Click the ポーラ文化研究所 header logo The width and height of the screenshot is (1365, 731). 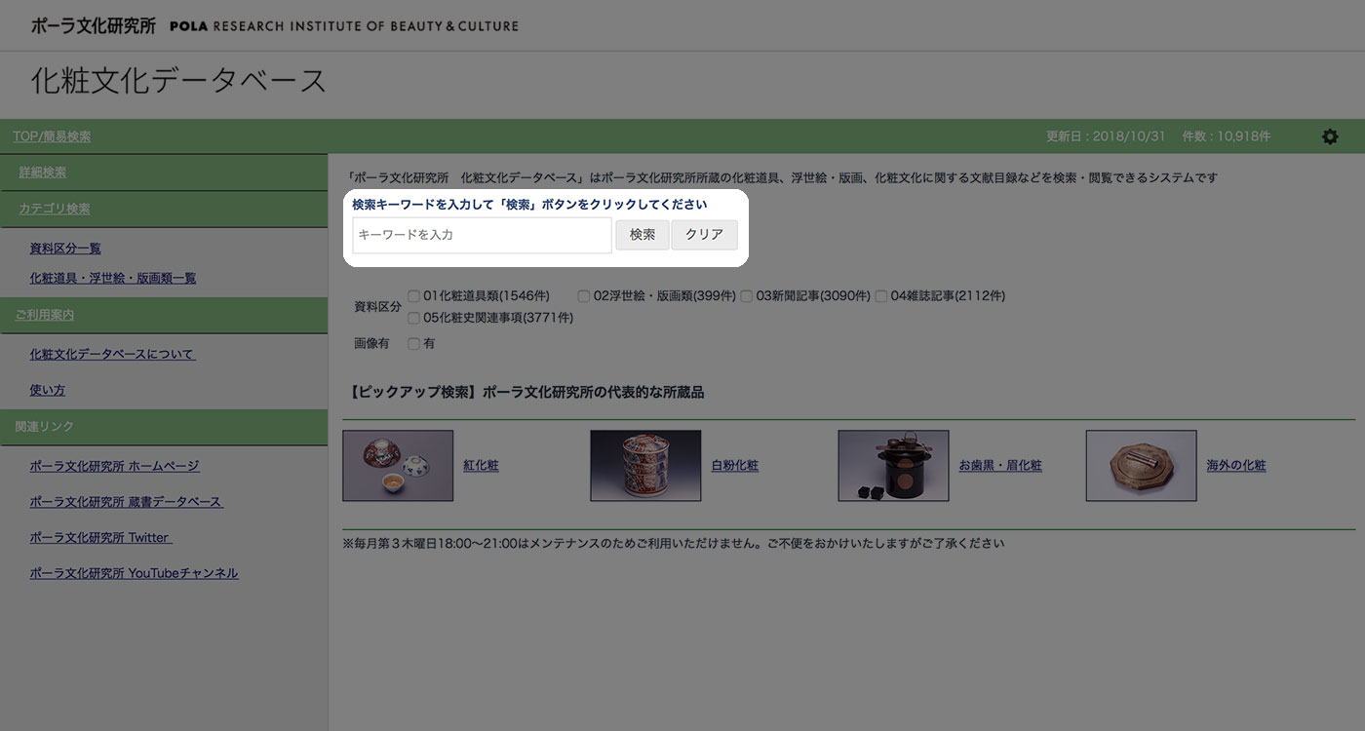tap(274, 26)
